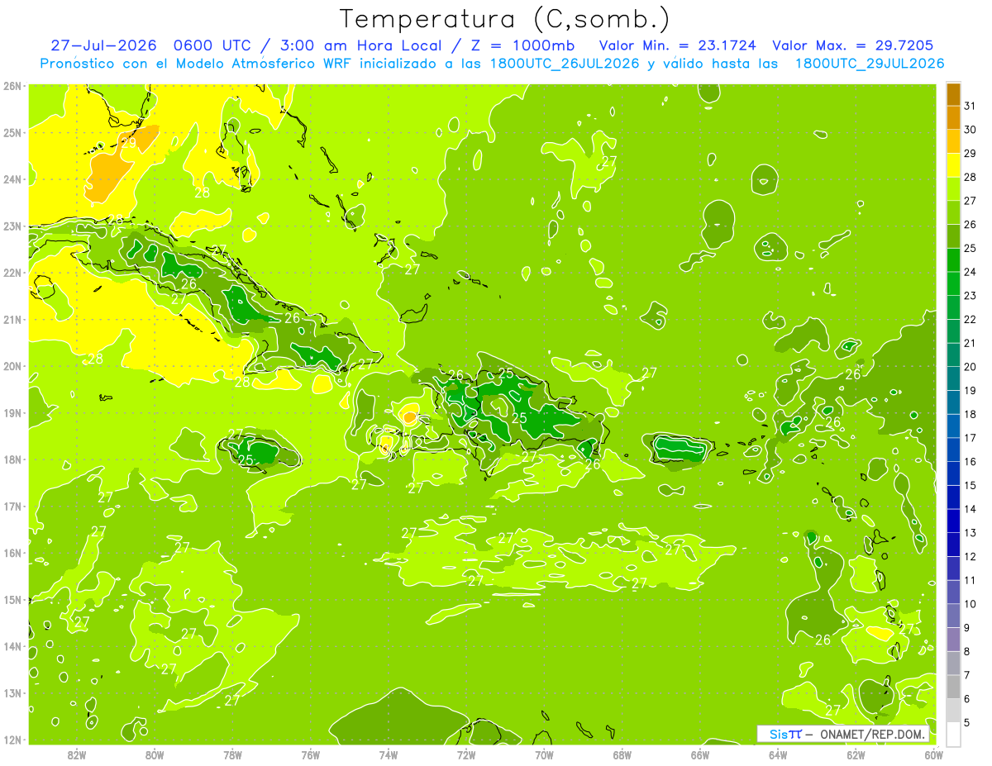Click the '29' contour label near 25N
This screenshot has width=992, height=766.
click(128, 142)
